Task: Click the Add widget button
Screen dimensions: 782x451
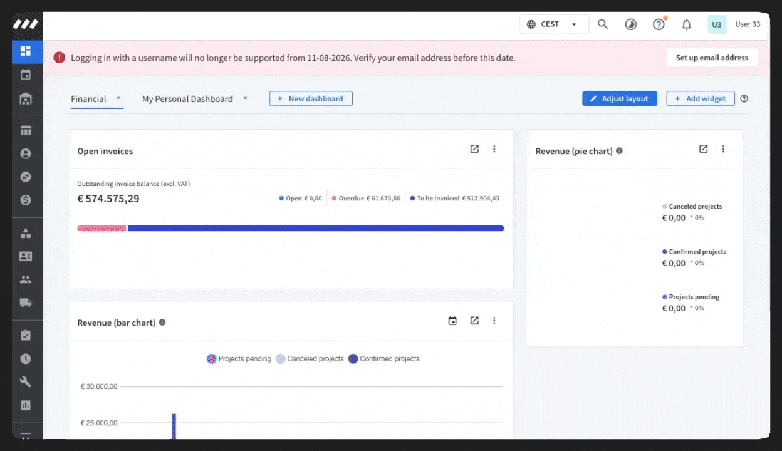Action: click(x=701, y=98)
